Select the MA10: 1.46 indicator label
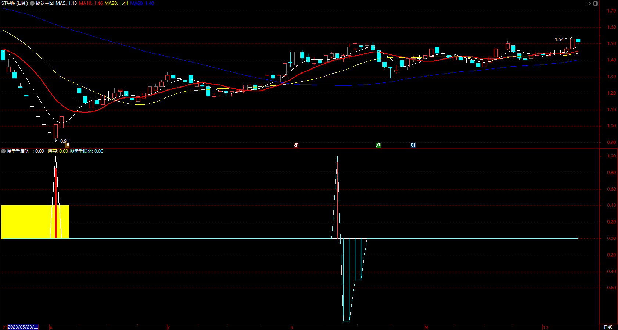The height and width of the screenshot is (330, 618). [x=91, y=3]
